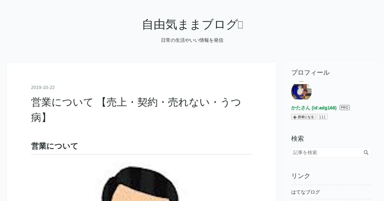
Task: Click the plus icon on 読者になる
Action: [295, 117]
